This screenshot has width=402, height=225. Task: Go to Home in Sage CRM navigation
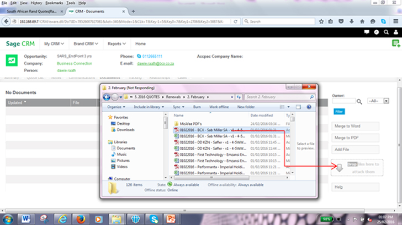coord(140,43)
